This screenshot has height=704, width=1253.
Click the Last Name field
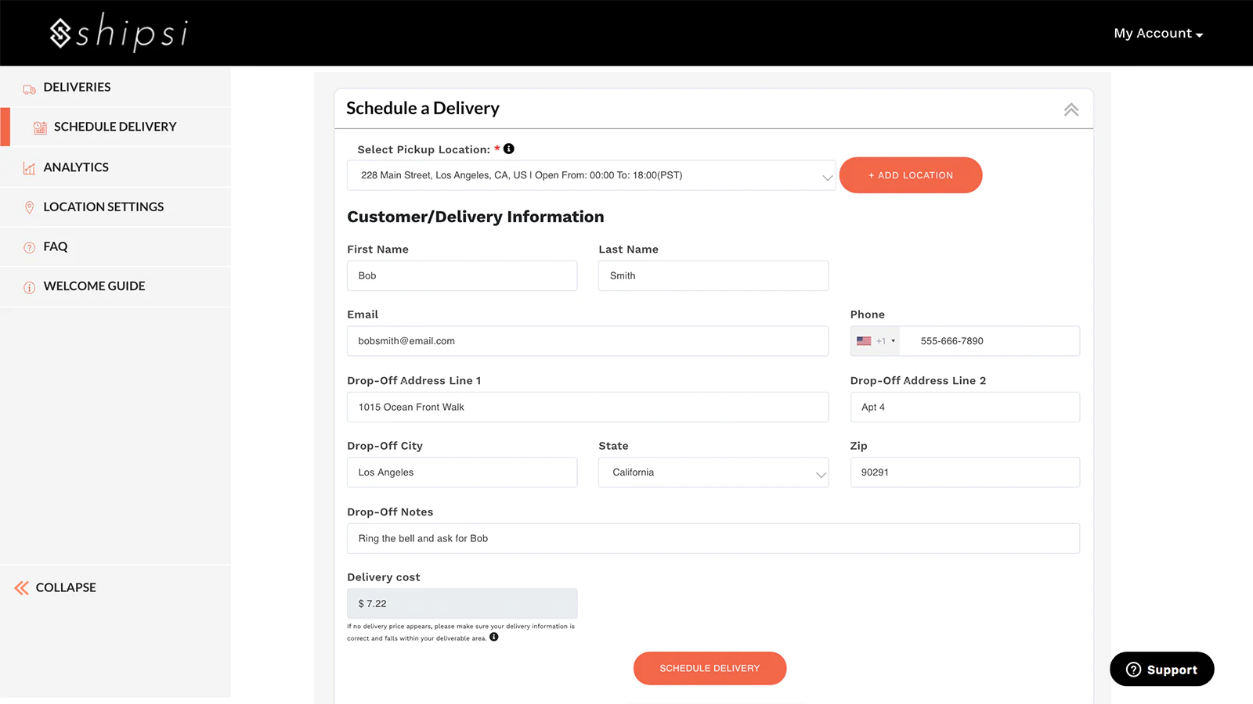(x=713, y=276)
